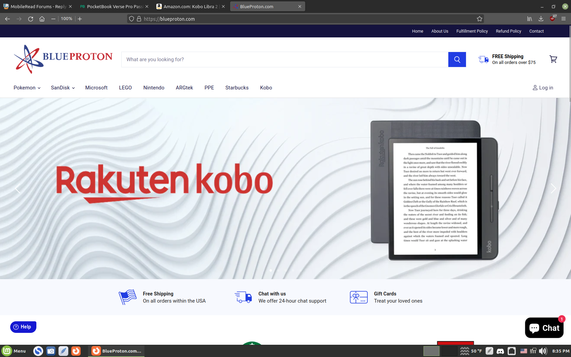571x357 pixels.
Task: Focus the product search field
Action: 285,60
